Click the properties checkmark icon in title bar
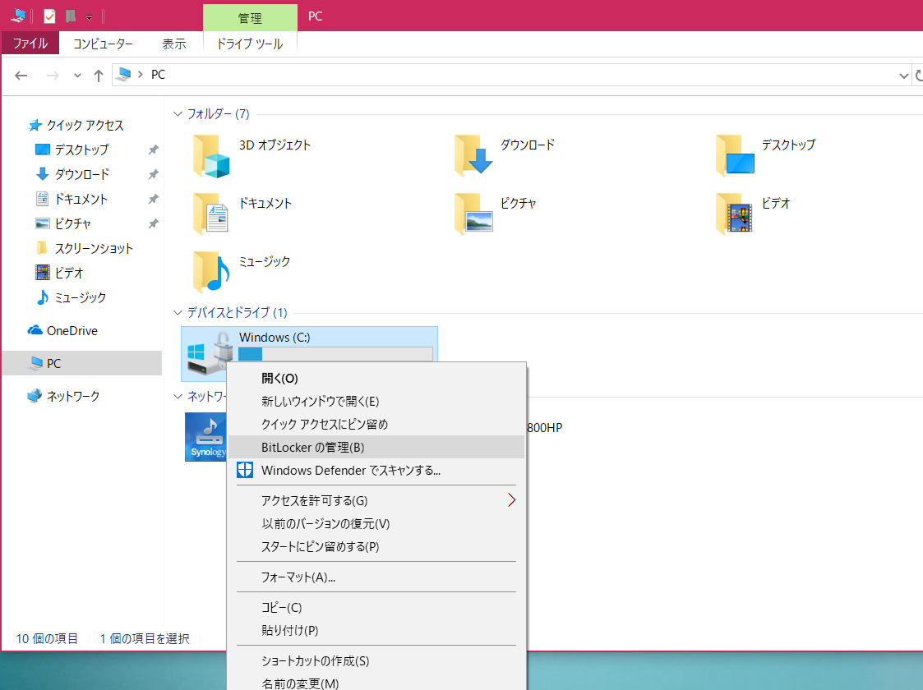Viewport: 923px width, 690px height. [x=49, y=16]
